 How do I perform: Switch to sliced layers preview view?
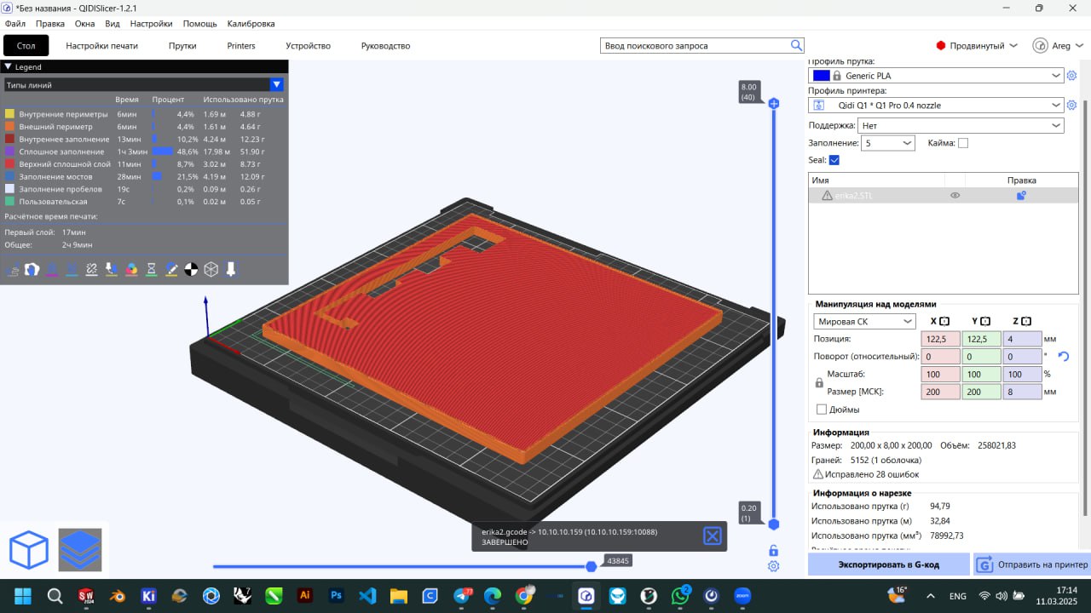80,550
